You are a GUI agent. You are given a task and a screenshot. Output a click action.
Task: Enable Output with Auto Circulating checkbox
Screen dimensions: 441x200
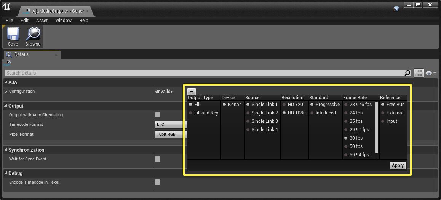pos(158,115)
